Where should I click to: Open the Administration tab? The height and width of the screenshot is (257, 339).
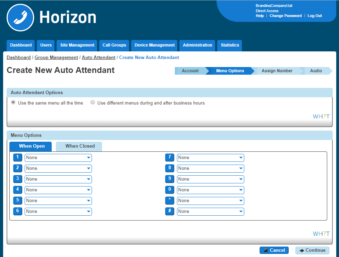click(197, 45)
